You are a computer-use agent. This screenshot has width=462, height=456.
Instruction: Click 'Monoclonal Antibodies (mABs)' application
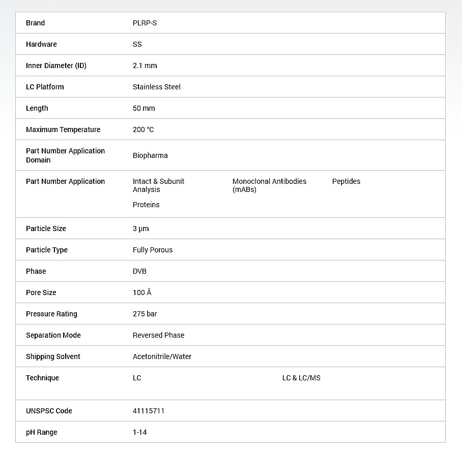[269, 185]
